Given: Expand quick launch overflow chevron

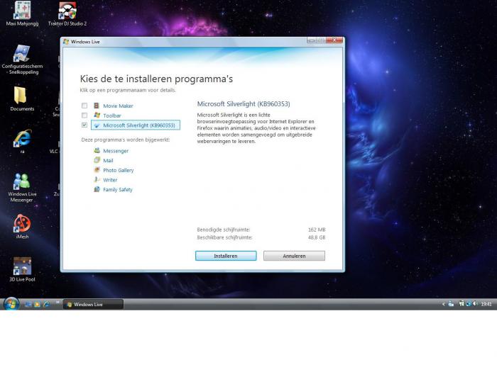Looking at the screenshot, I should [58, 303].
